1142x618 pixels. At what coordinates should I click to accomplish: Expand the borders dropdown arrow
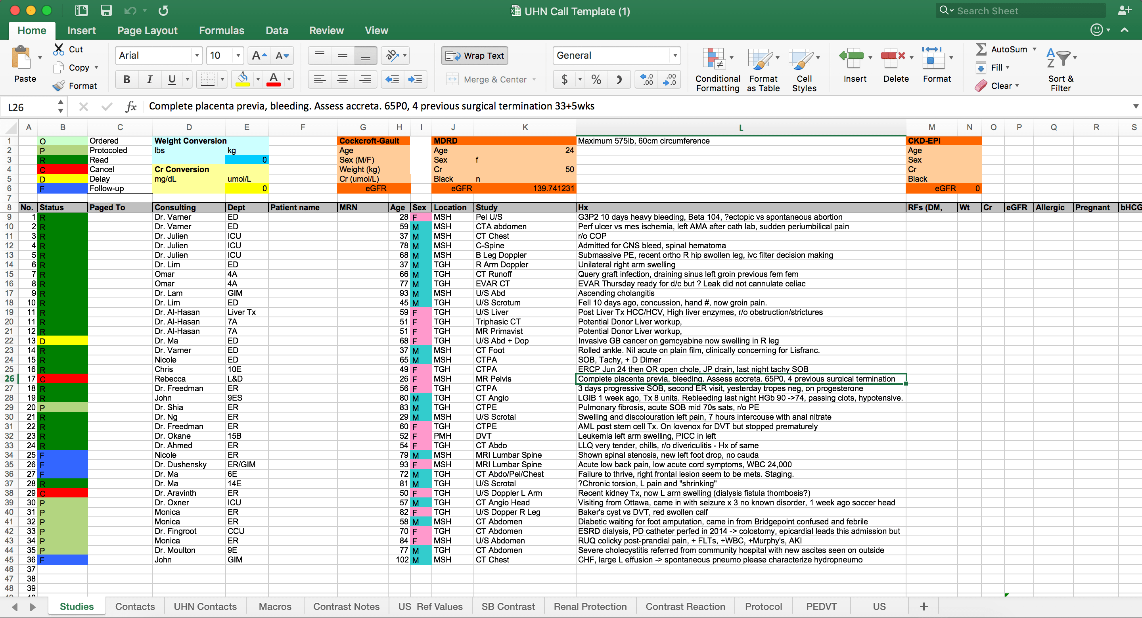[x=222, y=79]
